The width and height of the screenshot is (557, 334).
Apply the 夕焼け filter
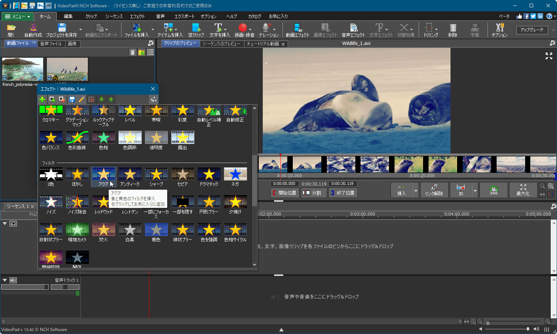(x=235, y=205)
